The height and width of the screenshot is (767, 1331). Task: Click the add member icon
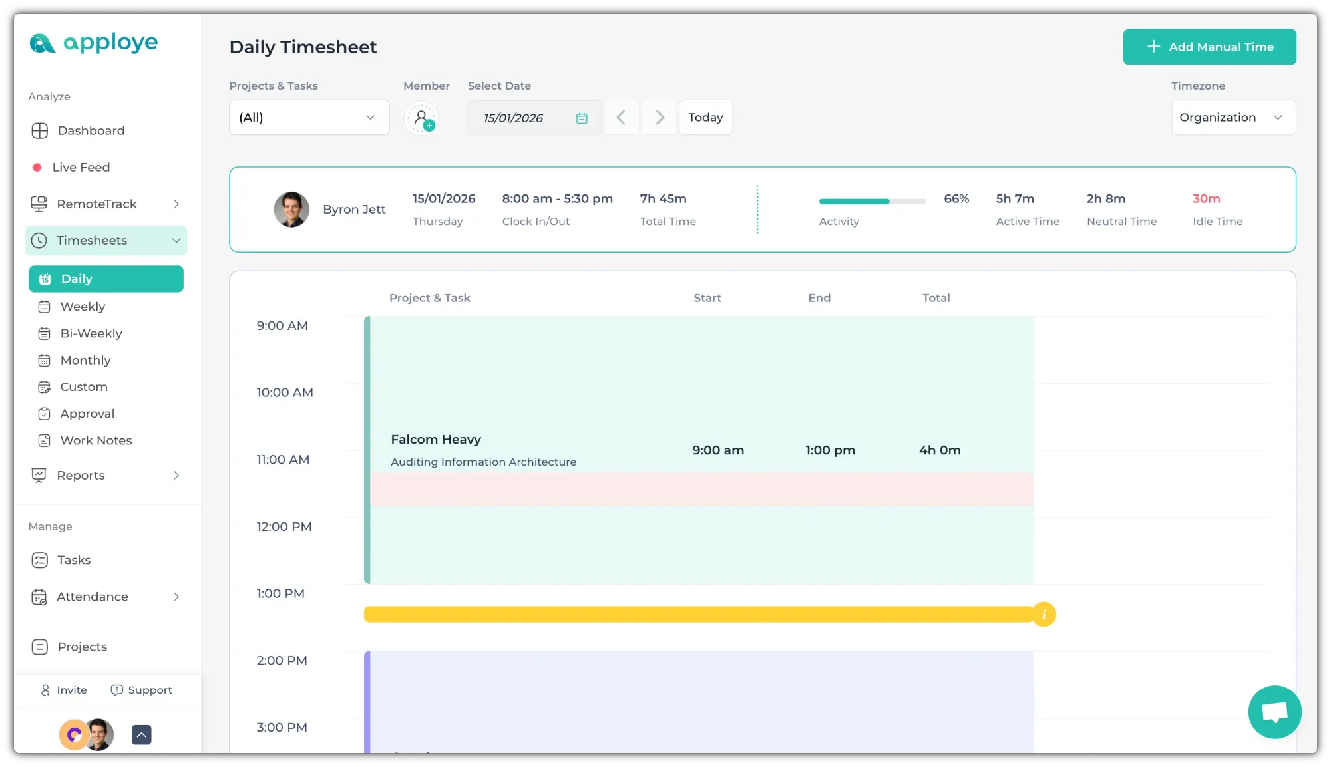(x=422, y=118)
